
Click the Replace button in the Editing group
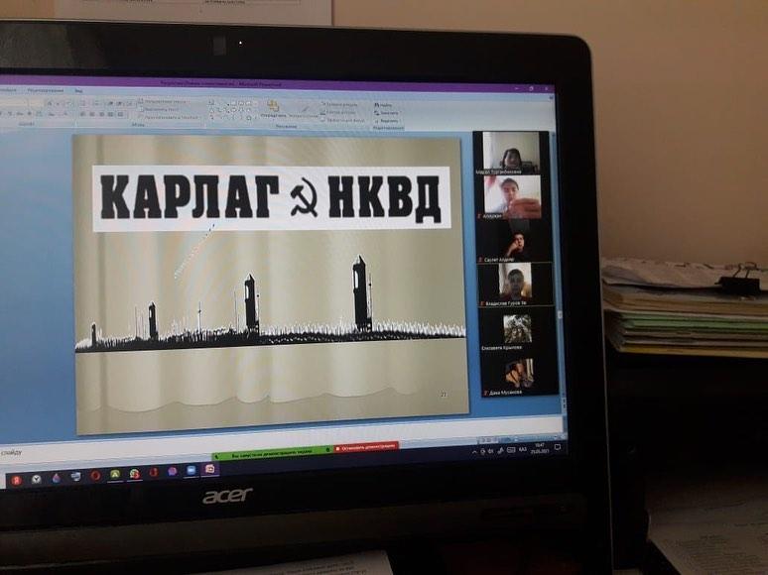tap(387, 112)
